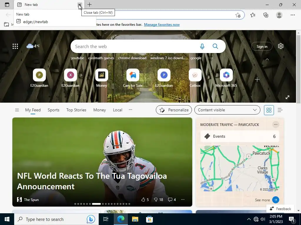Open the app launcher grid icon
Viewport: 301px width, 225px height.
(x=15, y=46)
